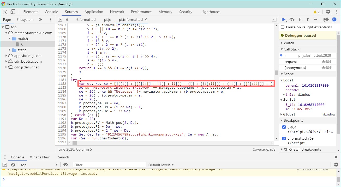Switch to the Console panel
341x187 pixels.
(51, 12)
